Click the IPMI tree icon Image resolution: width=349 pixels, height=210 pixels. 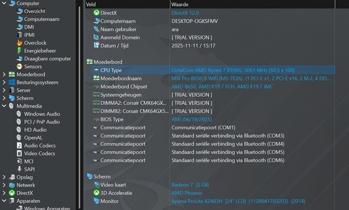(x=20, y=35)
